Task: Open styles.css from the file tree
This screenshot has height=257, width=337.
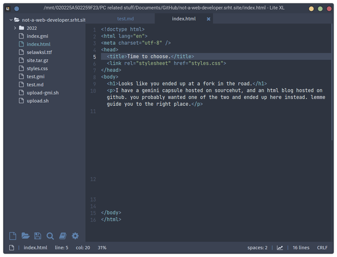Action: pyautogui.click(x=37, y=69)
